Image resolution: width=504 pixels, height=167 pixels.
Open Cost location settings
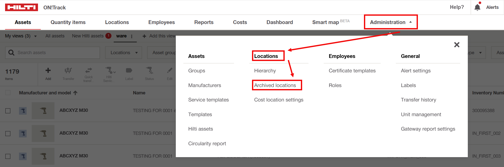pyautogui.click(x=279, y=100)
